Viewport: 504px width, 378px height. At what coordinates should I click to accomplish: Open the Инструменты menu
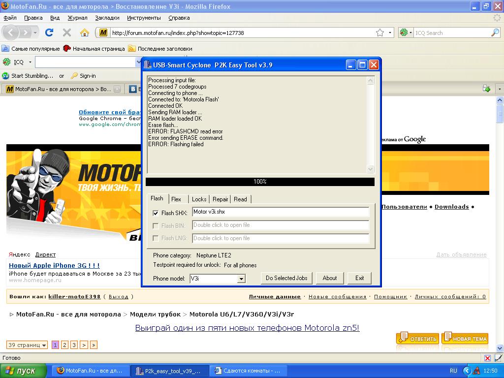tap(144, 18)
